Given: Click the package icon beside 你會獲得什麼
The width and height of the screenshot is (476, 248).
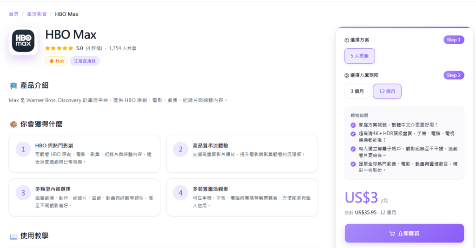Looking at the screenshot, I should point(13,124).
